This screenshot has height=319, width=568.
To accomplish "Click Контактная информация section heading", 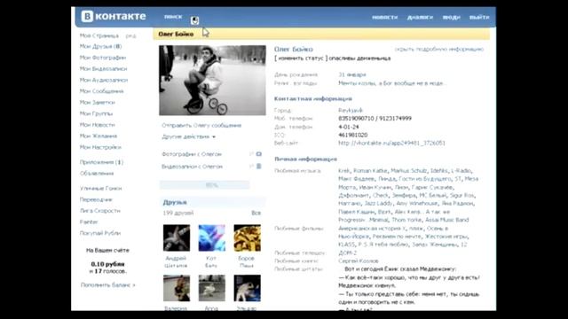I will [x=313, y=98].
